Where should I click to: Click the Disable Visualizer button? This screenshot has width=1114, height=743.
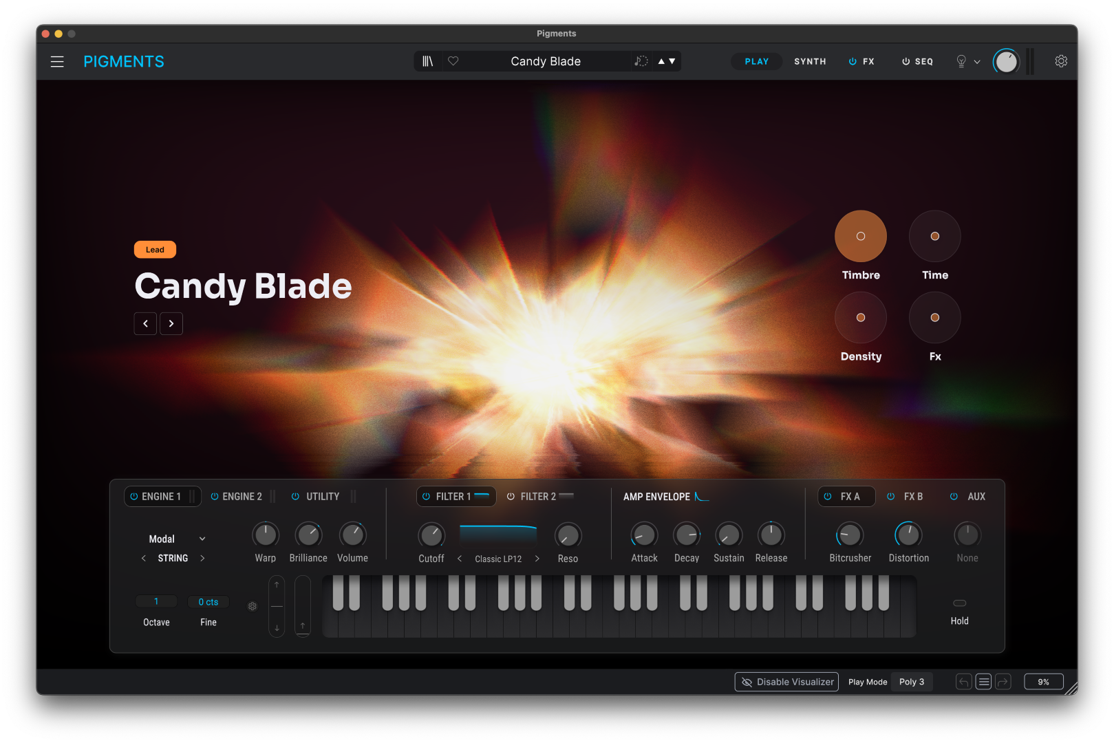(x=786, y=681)
